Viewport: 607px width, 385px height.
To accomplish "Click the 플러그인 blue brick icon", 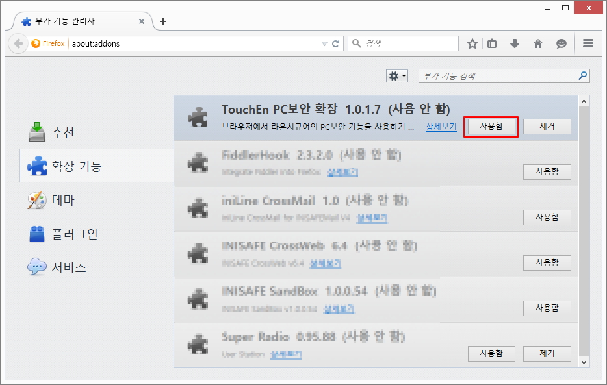I will click(37, 234).
